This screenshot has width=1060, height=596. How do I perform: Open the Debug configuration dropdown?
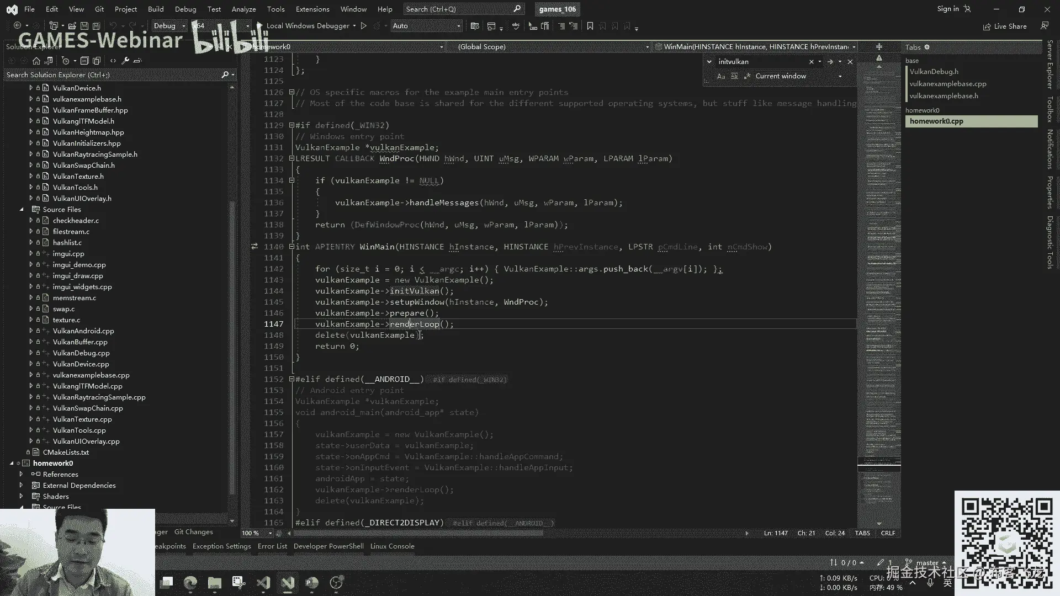point(169,26)
